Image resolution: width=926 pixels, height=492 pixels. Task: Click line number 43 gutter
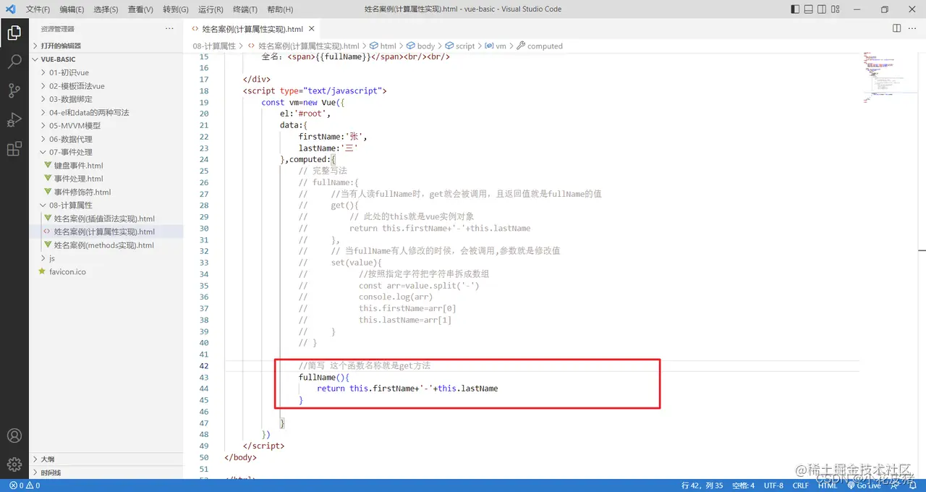click(x=203, y=377)
